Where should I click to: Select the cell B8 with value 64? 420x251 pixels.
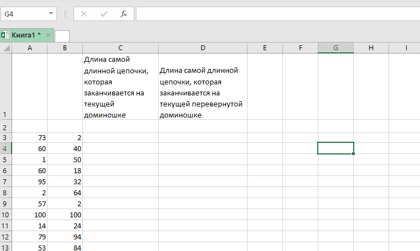(x=65, y=193)
